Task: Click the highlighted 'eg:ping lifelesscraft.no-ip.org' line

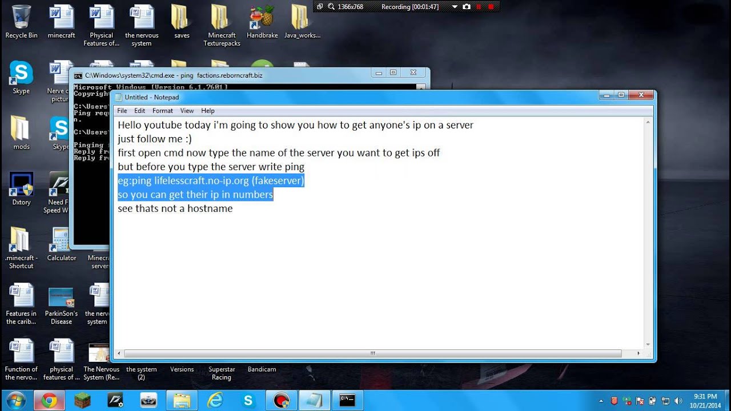Action: point(211,180)
